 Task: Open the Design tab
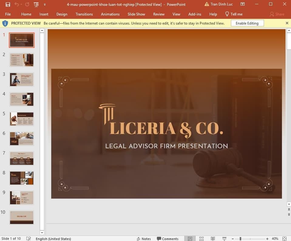click(62, 14)
